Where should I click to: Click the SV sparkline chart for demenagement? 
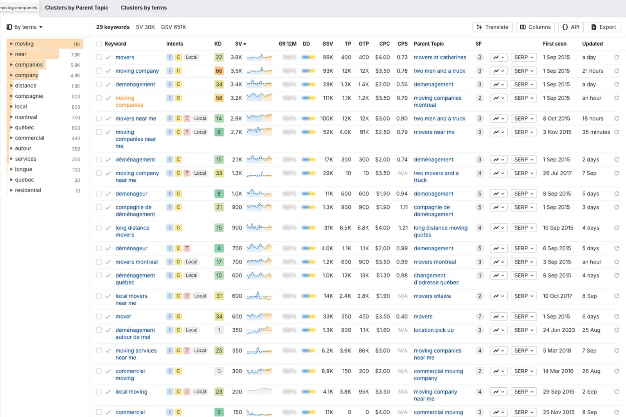(259, 84)
